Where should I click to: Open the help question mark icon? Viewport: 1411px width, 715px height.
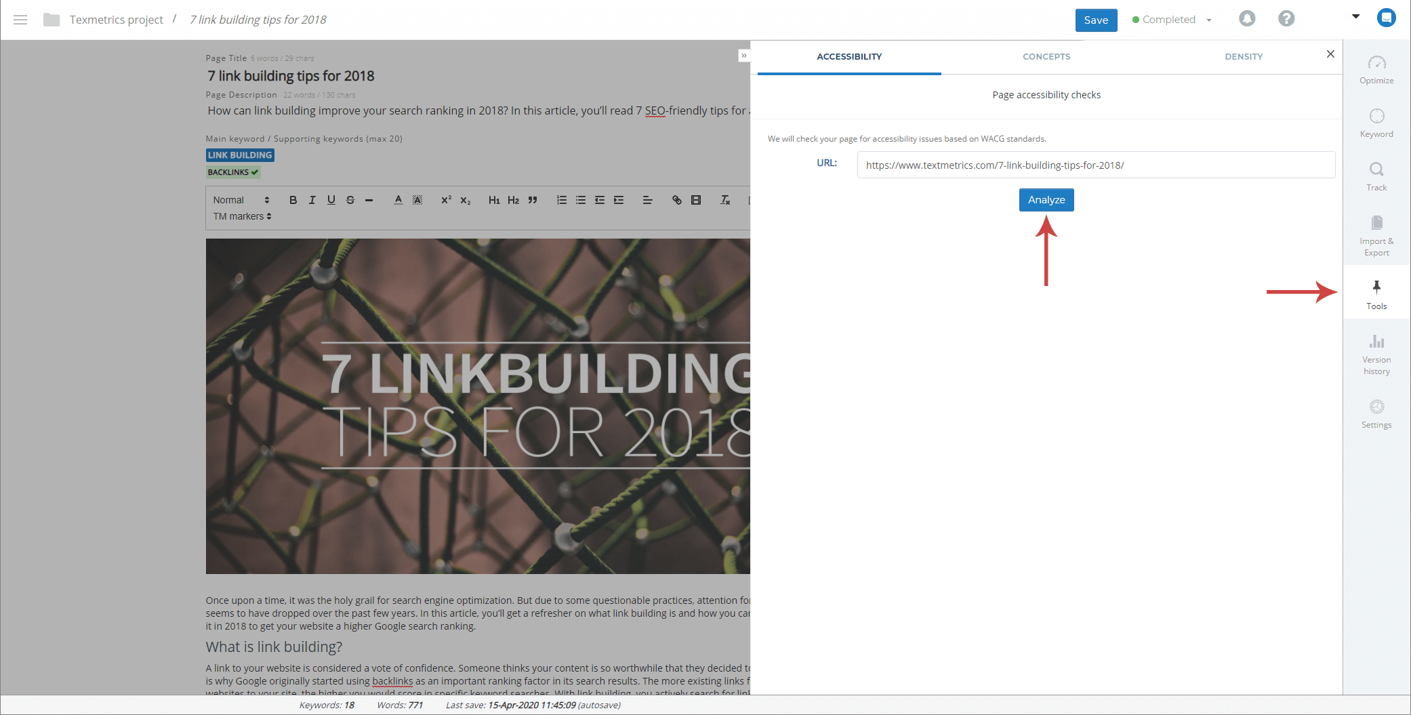pyautogui.click(x=1286, y=19)
